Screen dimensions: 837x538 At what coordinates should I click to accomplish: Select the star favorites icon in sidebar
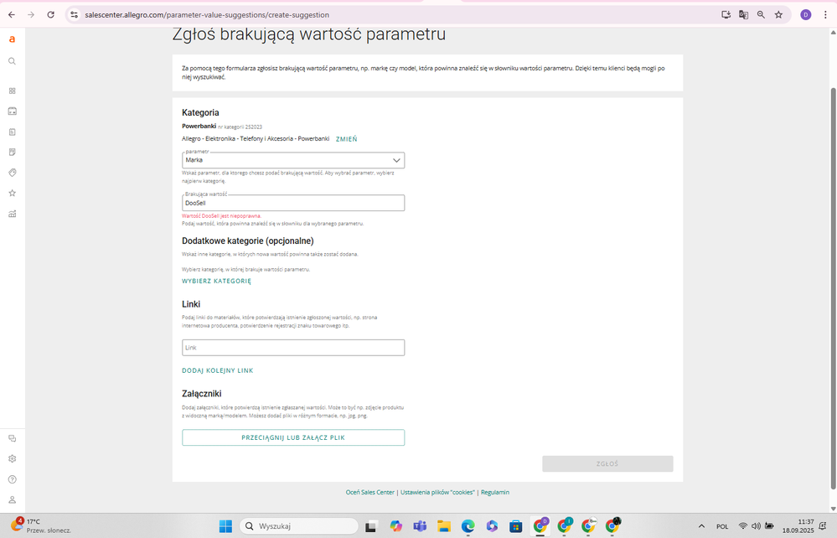tap(12, 192)
